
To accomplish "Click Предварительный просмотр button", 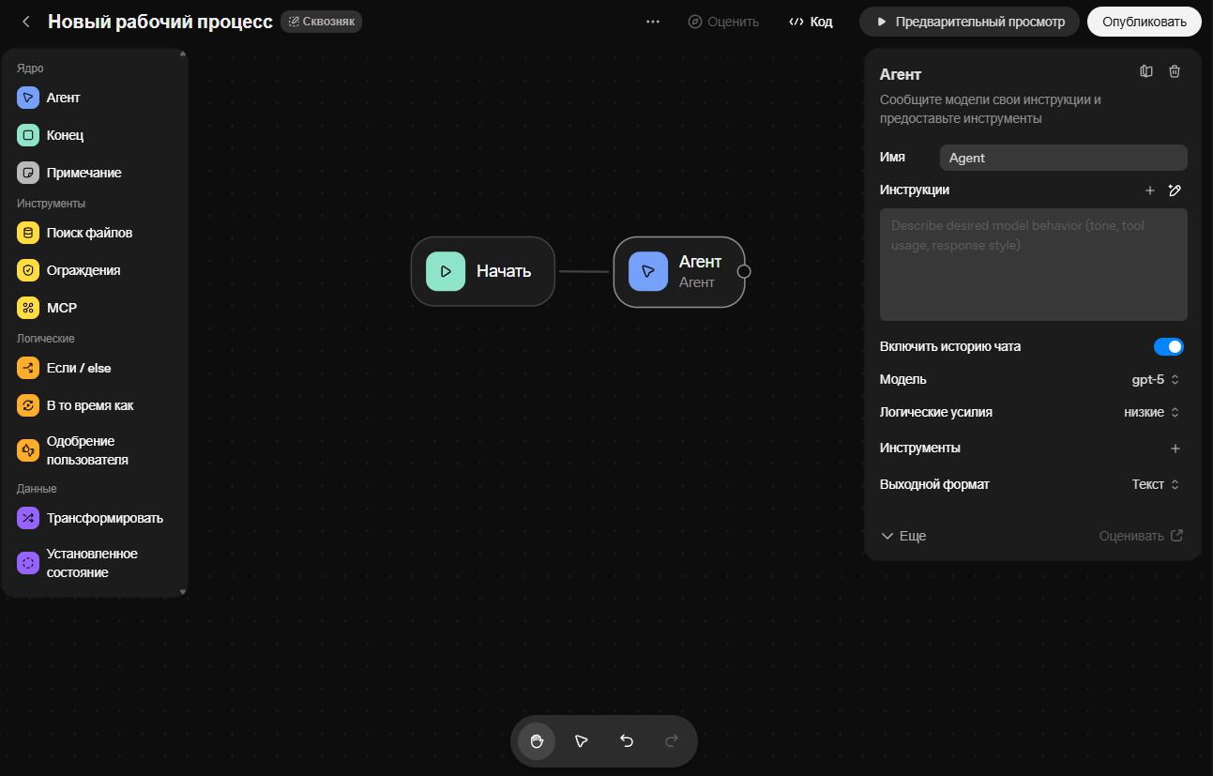I will click(x=970, y=22).
